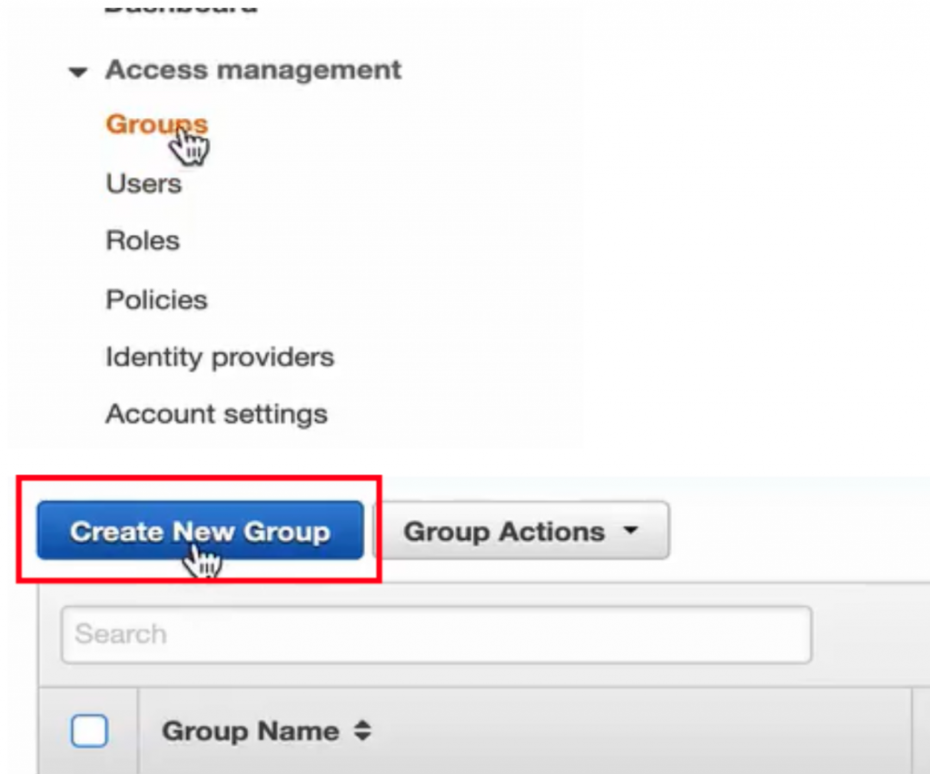Open Roles from Access management
Screen dimensions: 930x774
[143, 240]
